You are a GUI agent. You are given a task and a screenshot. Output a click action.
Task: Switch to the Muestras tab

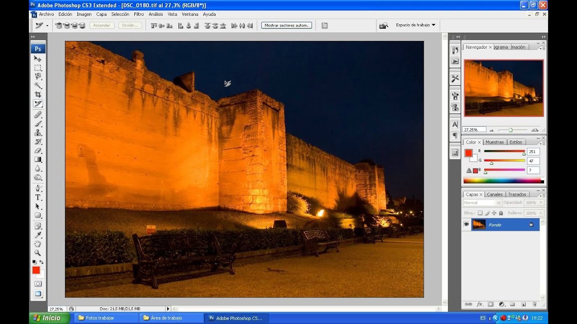pos(495,142)
